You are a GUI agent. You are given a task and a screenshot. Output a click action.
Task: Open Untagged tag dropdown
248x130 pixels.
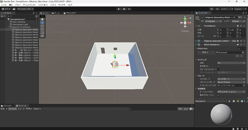(x=213, y=21)
